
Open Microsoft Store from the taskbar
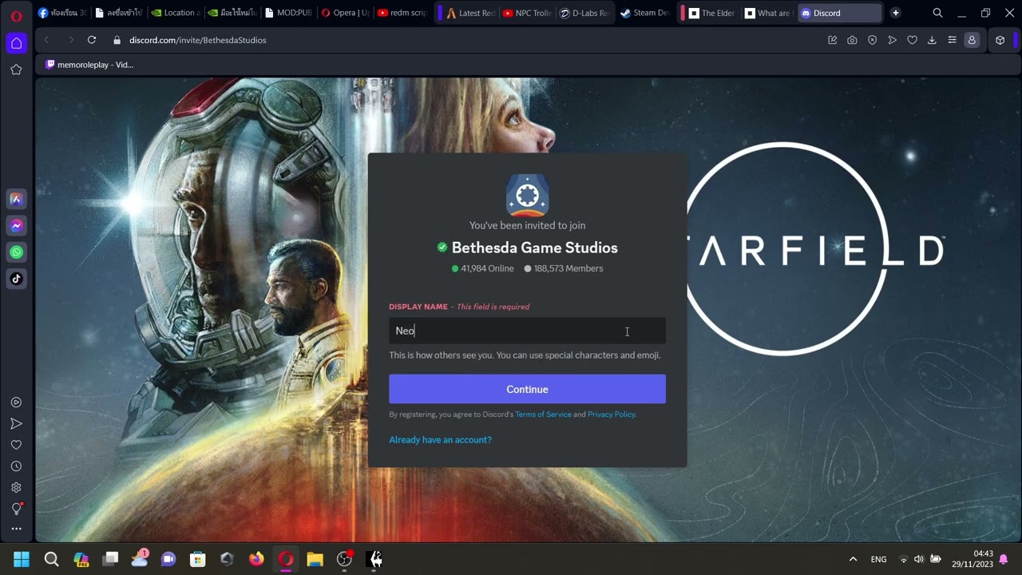198,559
